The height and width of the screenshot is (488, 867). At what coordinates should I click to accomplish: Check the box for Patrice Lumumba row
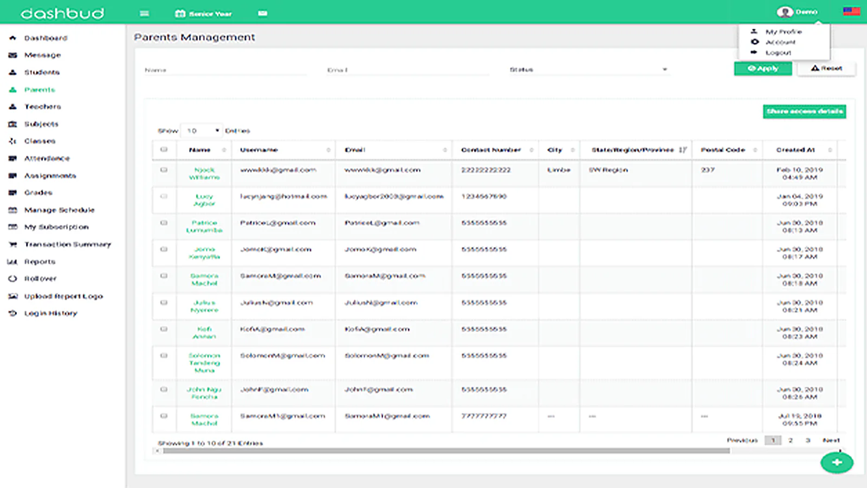[x=164, y=223]
